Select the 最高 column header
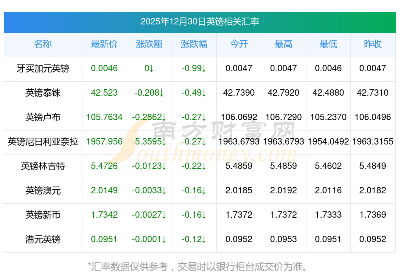Screen dimensions: 400x279 click(x=284, y=44)
